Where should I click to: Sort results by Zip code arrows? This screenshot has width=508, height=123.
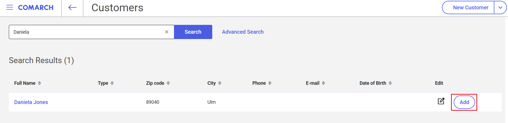168,83
